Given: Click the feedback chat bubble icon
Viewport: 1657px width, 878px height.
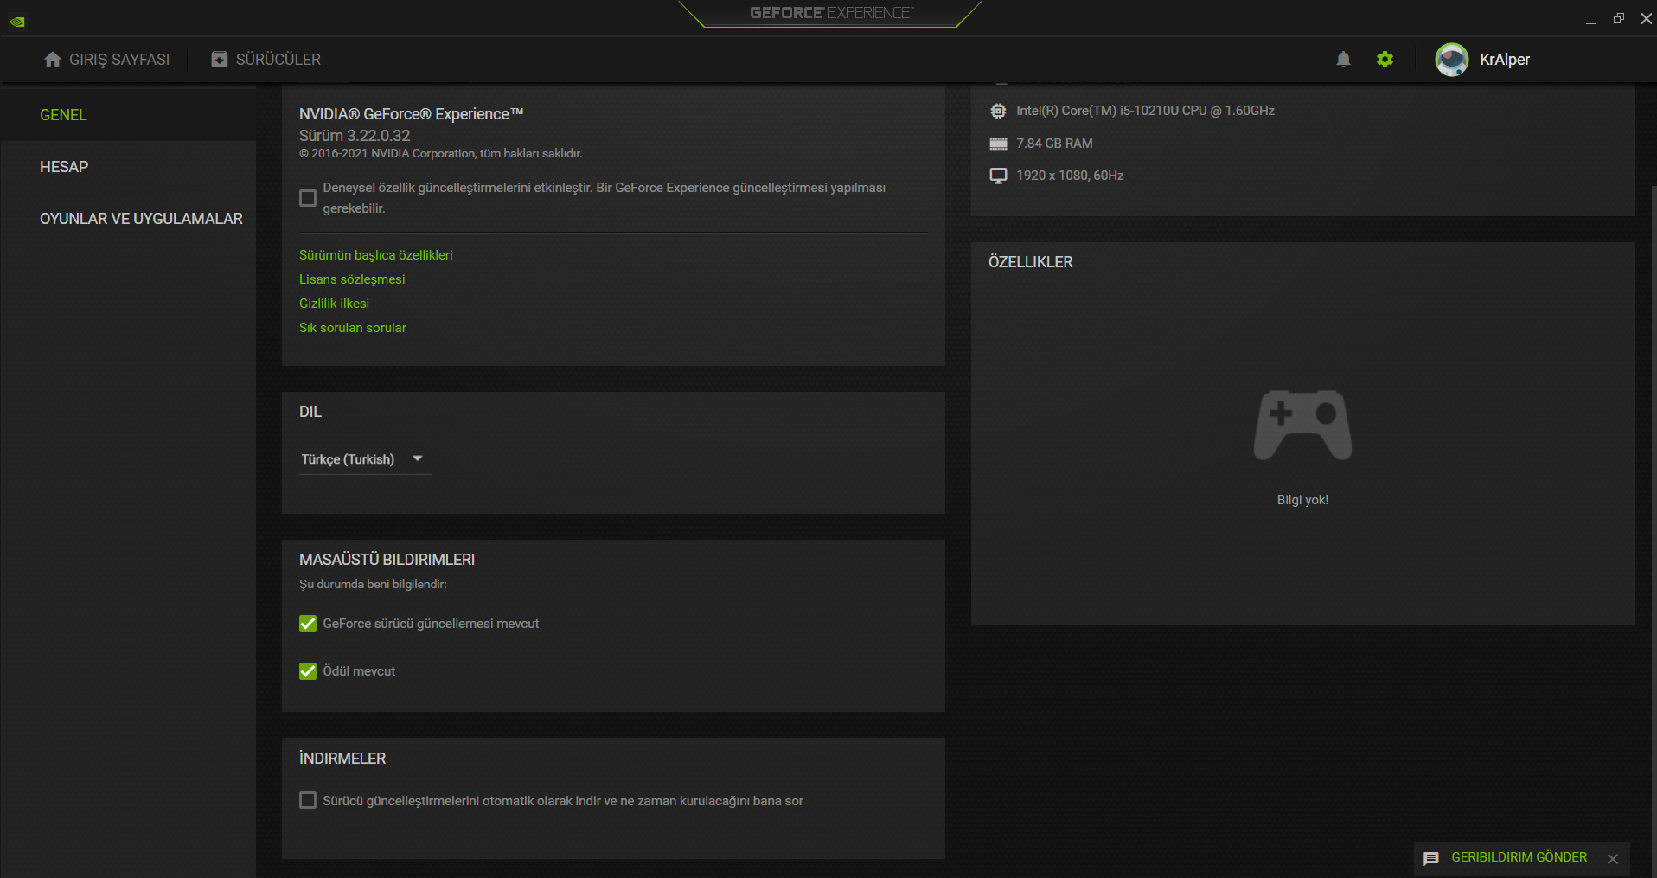Looking at the screenshot, I should (1431, 858).
